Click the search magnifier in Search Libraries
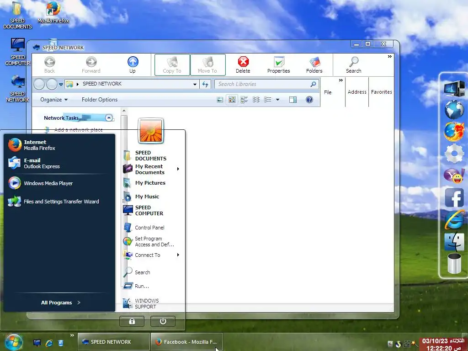This screenshot has height=351, width=468. (313, 84)
